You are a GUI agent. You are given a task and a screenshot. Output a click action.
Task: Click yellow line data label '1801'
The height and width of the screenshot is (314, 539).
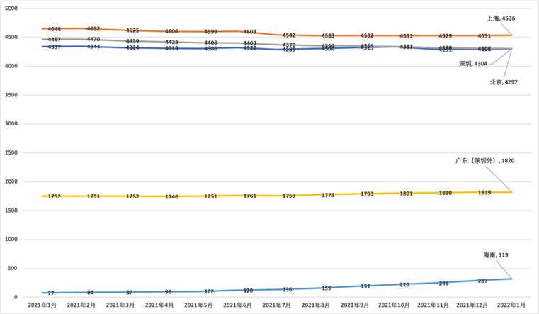406,194
